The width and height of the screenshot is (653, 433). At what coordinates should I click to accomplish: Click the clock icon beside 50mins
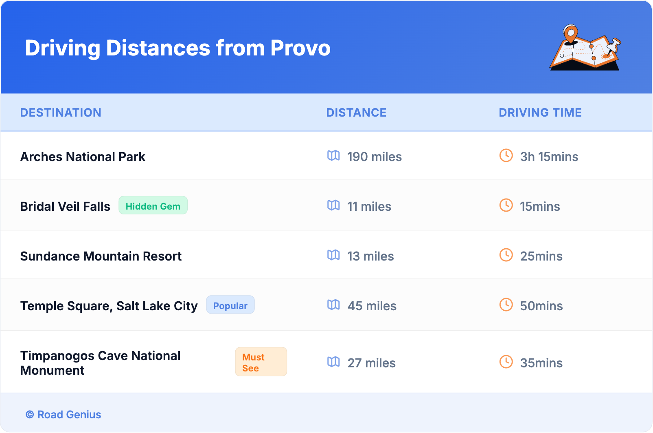pos(506,305)
